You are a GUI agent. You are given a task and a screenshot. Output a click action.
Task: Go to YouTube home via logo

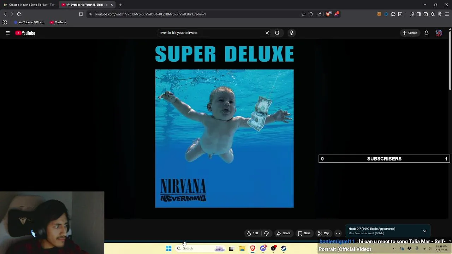tap(25, 33)
